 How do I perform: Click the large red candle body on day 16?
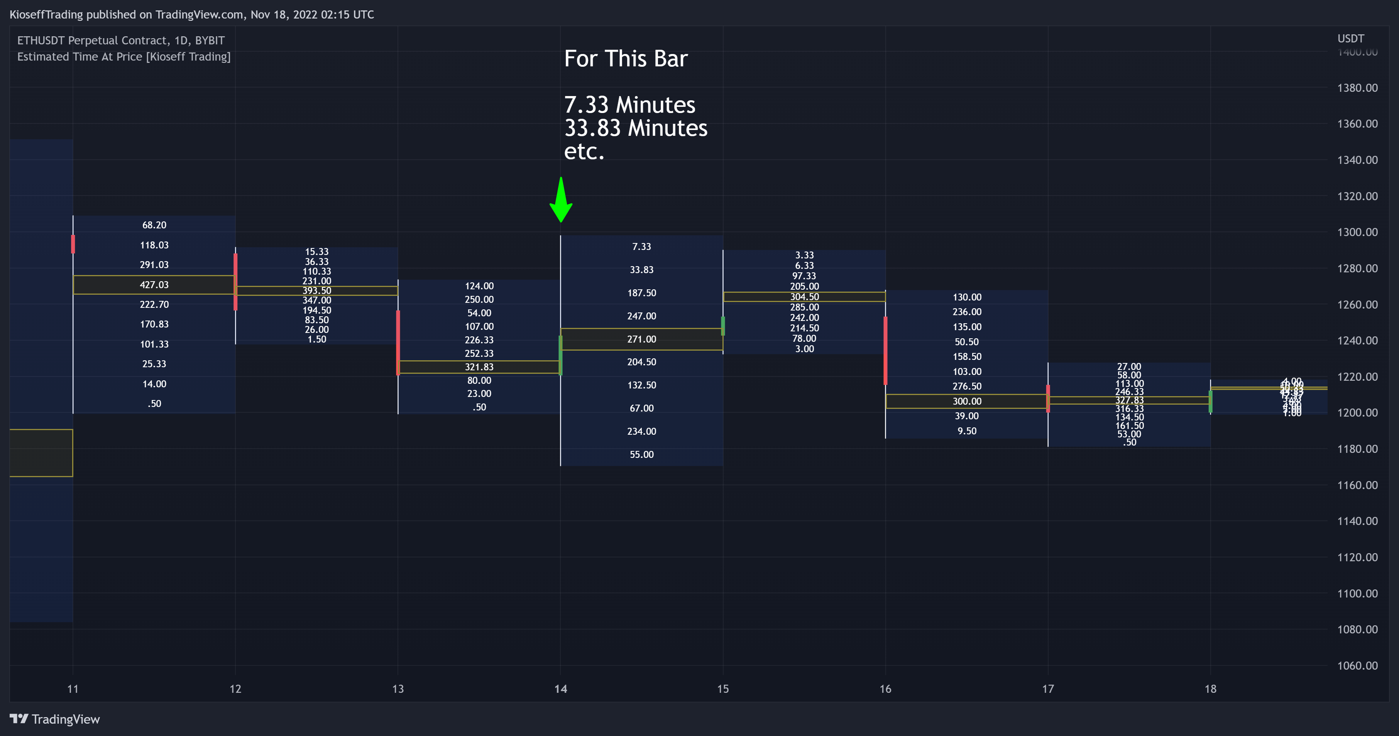(x=886, y=351)
